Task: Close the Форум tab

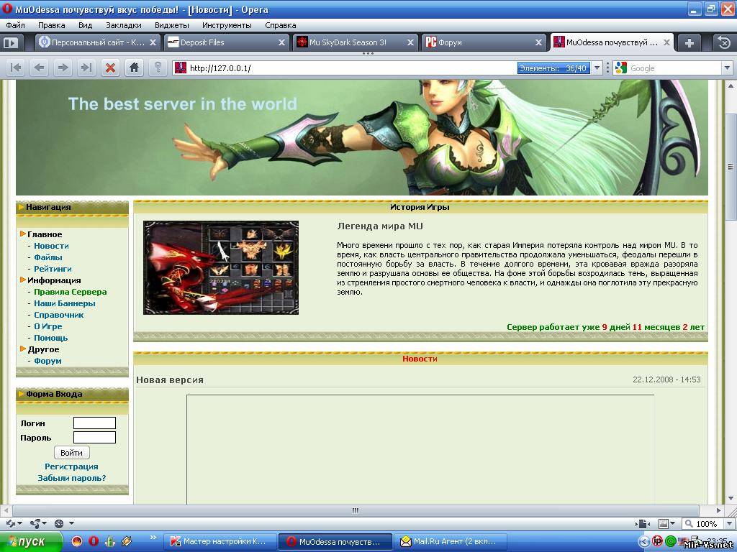Action: 538,42
